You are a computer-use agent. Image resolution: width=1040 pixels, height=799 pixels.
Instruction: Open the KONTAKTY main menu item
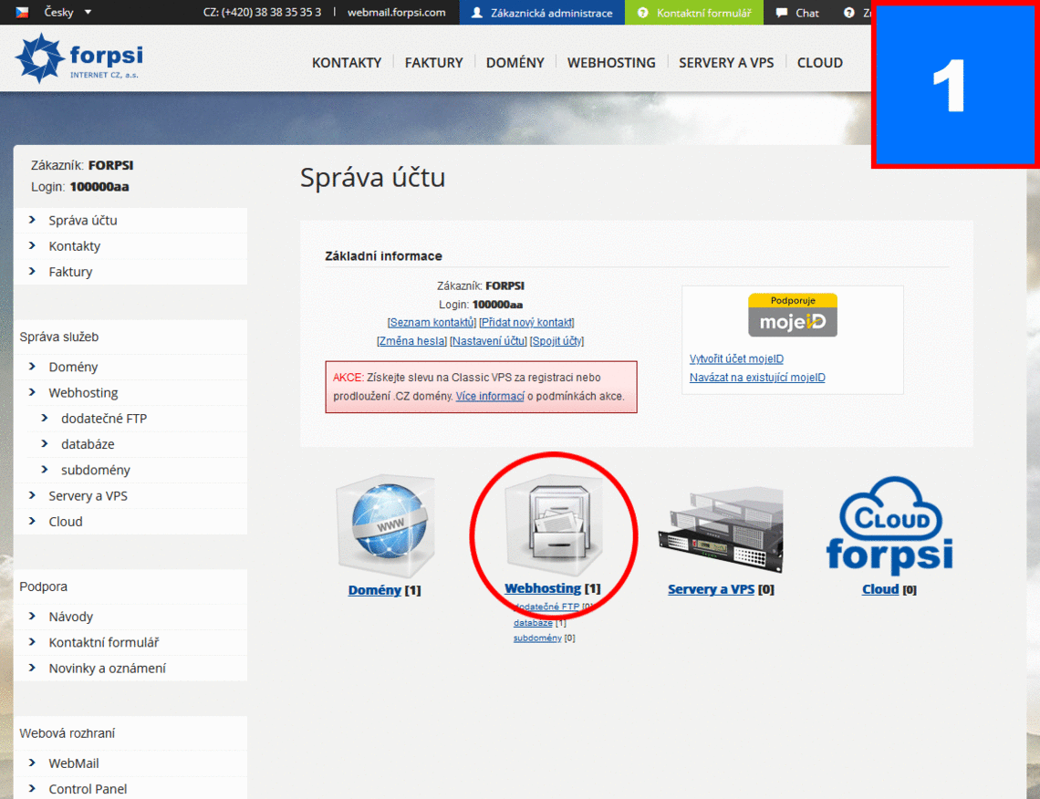[347, 62]
